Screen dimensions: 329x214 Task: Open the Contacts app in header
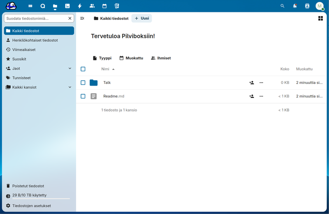92,6
